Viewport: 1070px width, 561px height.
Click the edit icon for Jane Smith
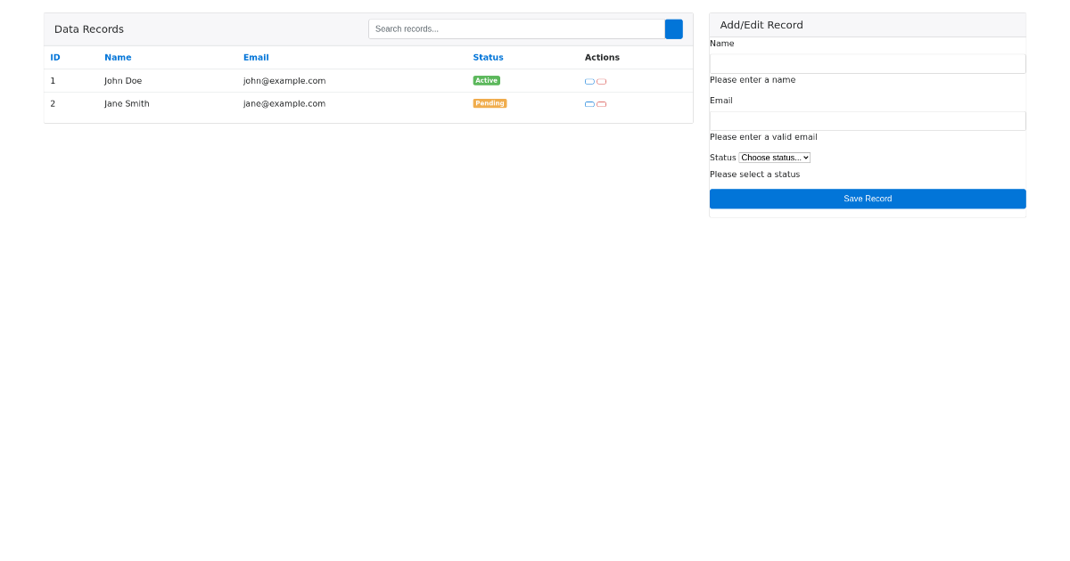tap(588, 103)
